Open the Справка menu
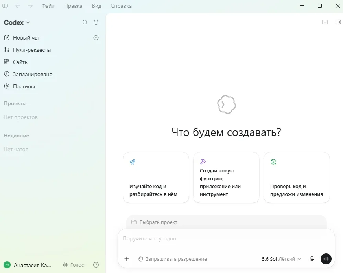This screenshot has width=343, height=273. [121, 6]
